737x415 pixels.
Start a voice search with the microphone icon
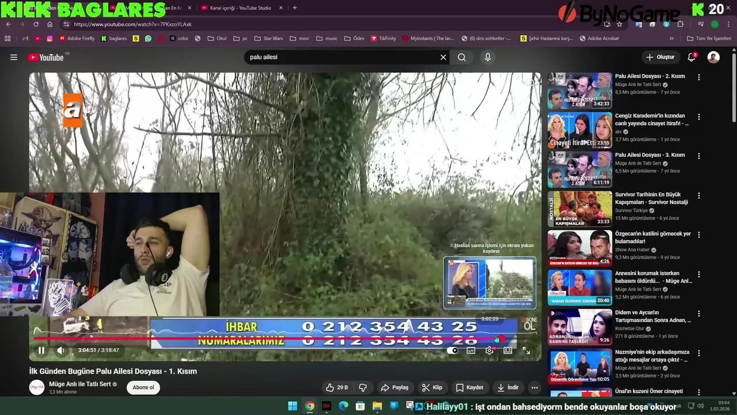coord(487,57)
